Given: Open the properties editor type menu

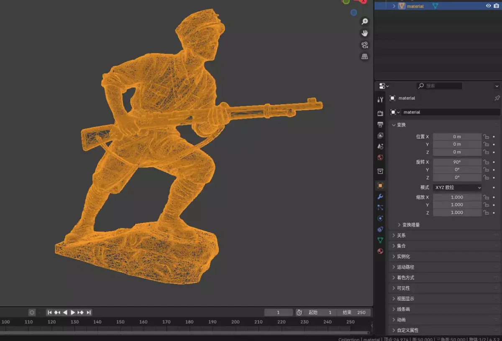Looking at the screenshot, I should [x=384, y=86].
